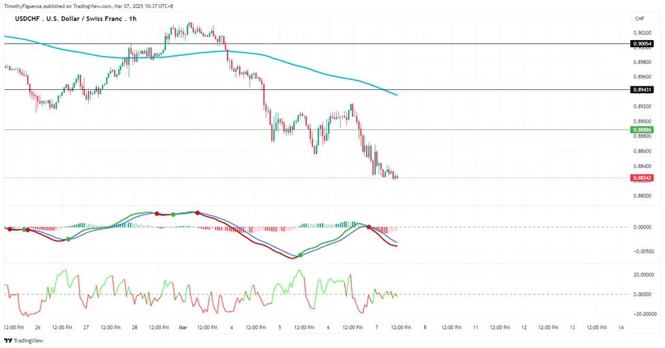
Task: Click the 7 date label on time axis
Action: [376, 328]
